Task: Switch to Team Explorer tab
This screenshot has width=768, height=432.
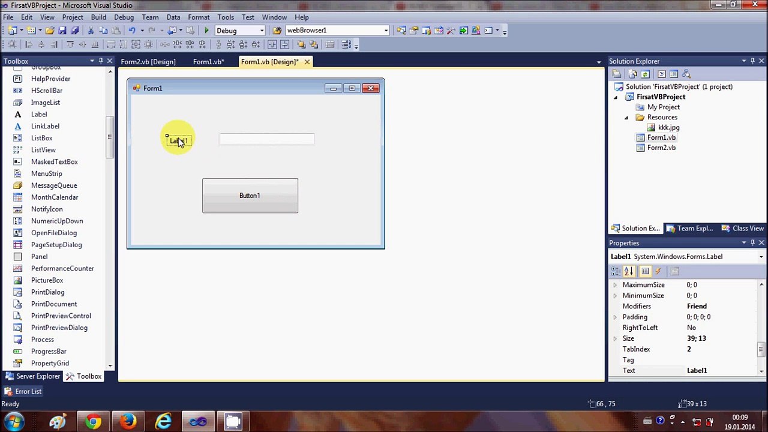Action: (x=689, y=228)
